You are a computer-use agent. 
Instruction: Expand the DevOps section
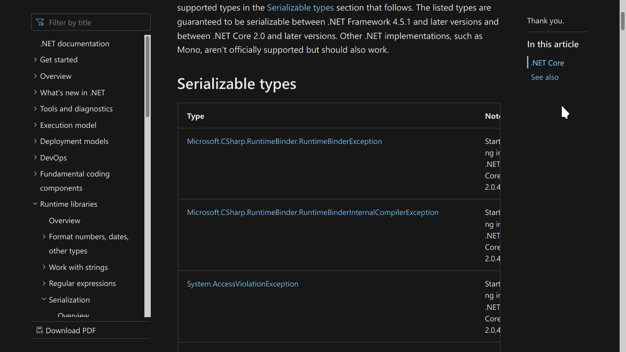35,157
